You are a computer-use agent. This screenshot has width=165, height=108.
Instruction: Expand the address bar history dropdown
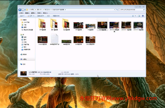tap(115, 10)
